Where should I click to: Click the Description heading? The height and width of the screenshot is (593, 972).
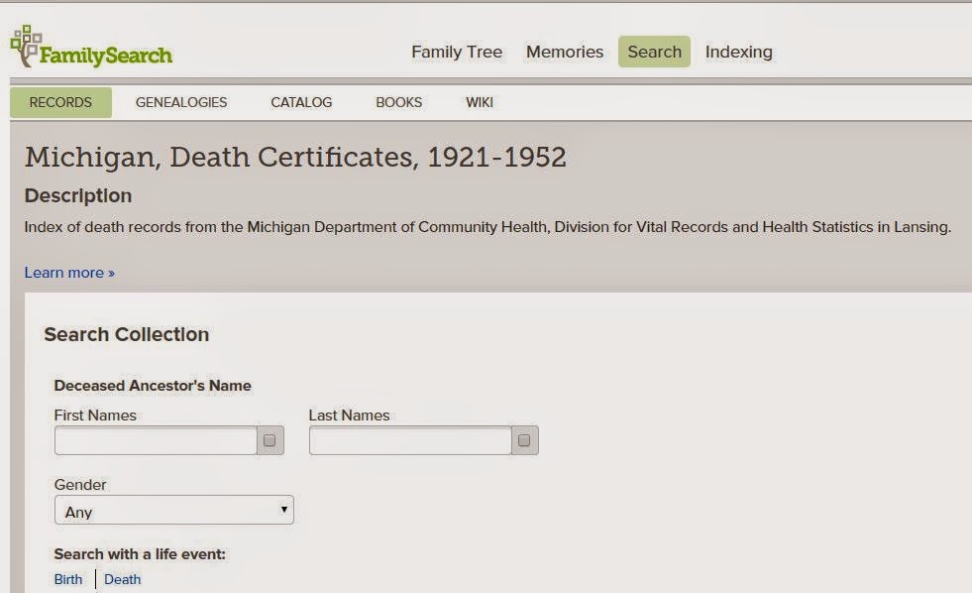click(x=78, y=196)
